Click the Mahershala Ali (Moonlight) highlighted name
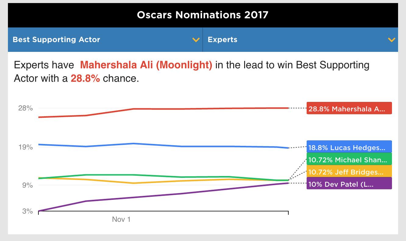 (146, 65)
